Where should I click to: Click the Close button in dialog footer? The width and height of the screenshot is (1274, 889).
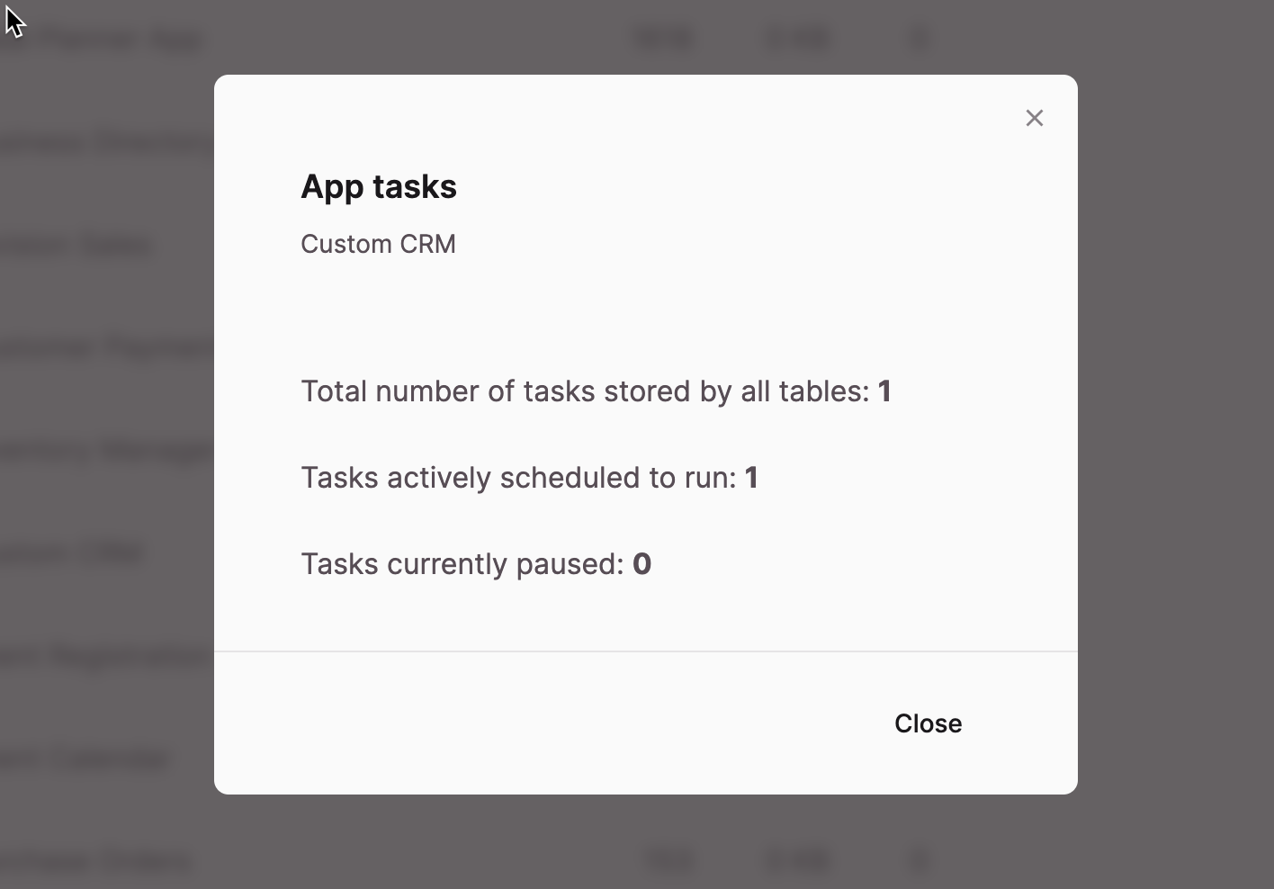pyautogui.click(x=928, y=723)
